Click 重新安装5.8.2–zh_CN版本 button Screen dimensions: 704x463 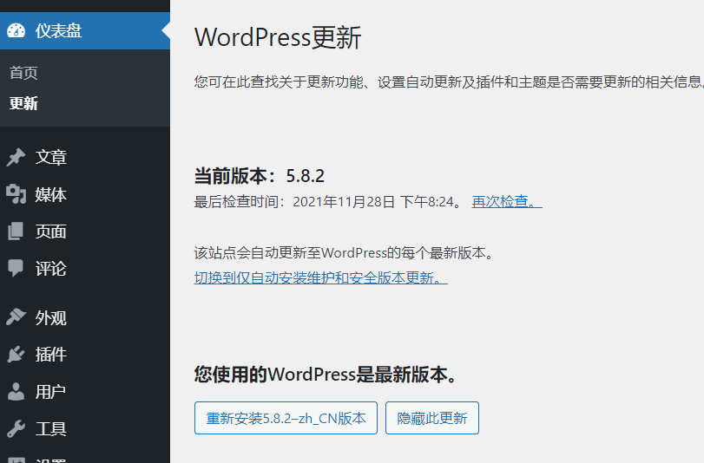coord(286,418)
